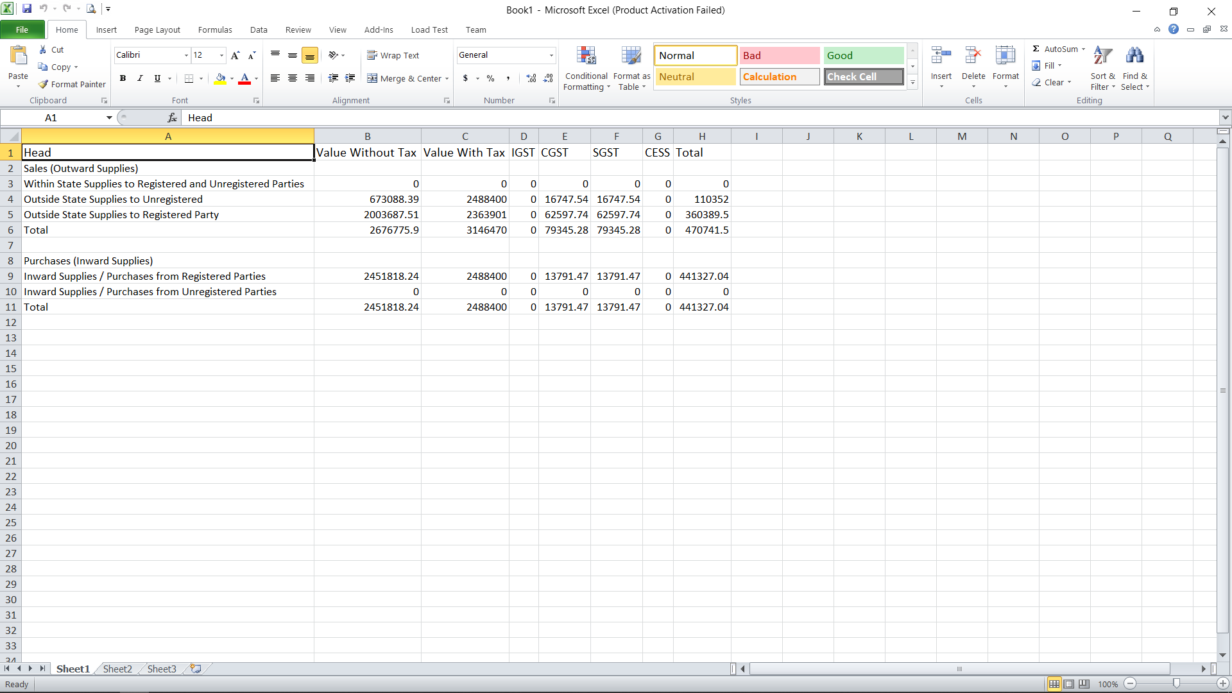Toggle Bold formatting
This screenshot has width=1232, height=693.
click(123, 78)
